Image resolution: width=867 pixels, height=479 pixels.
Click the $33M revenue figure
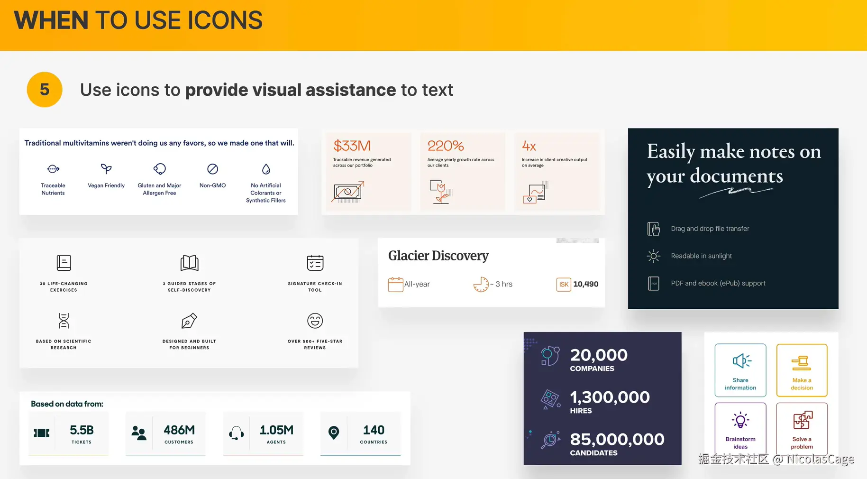click(352, 146)
